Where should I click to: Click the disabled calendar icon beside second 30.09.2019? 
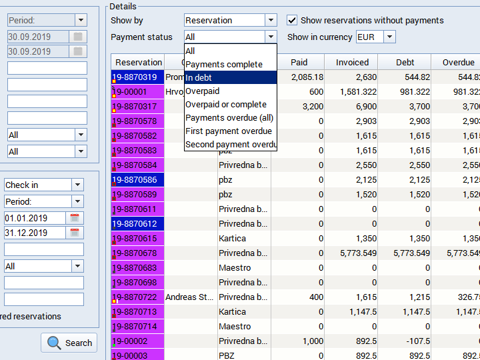[x=78, y=51]
